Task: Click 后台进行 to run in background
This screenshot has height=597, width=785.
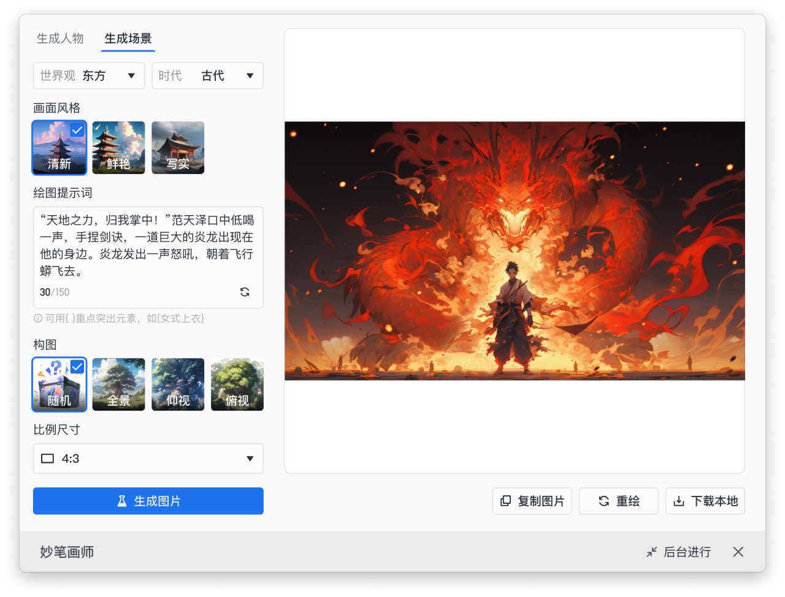Action: tap(687, 552)
